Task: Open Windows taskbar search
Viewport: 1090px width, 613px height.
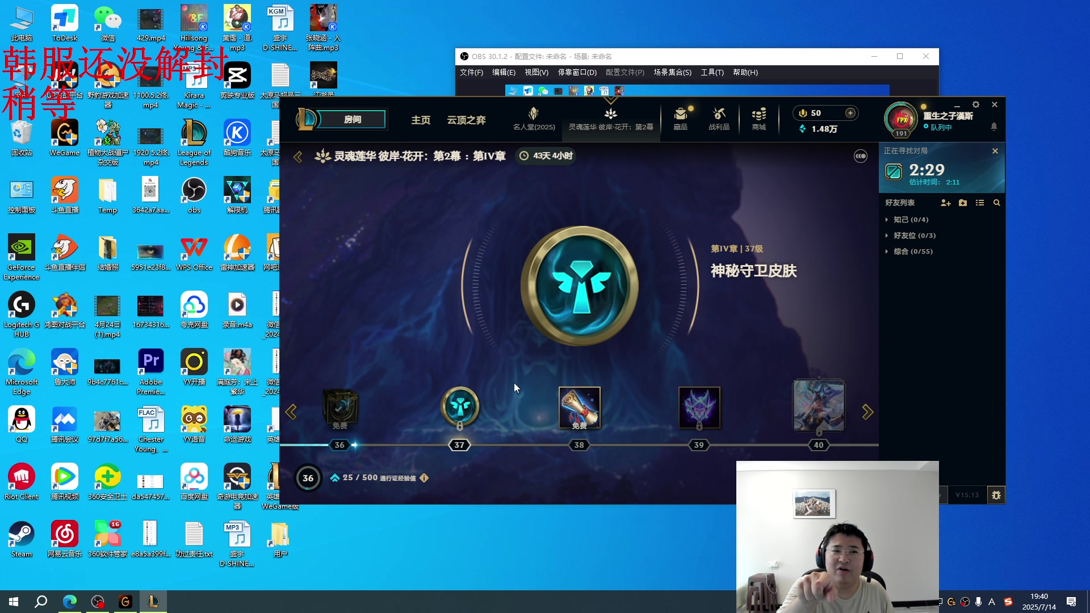Action: click(41, 602)
